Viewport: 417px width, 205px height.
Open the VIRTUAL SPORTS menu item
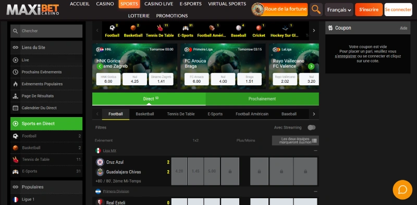[227, 4]
